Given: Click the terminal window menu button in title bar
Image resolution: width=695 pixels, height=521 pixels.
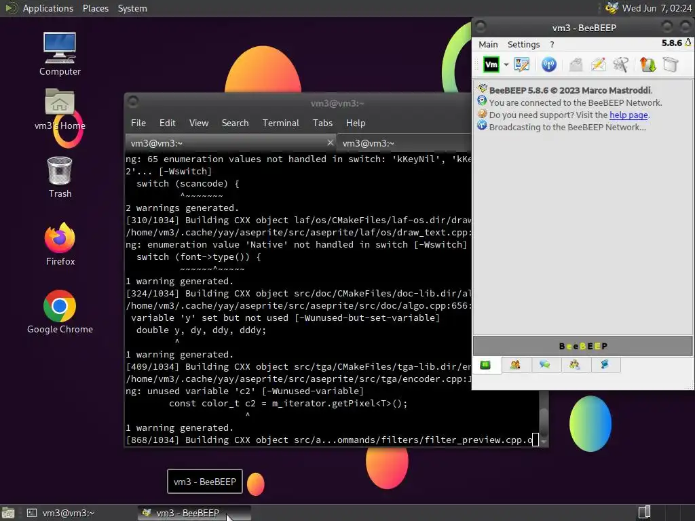Looking at the screenshot, I should 132,102.
